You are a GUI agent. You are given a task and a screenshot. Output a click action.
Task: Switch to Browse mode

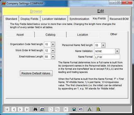[x=36, y=11]
